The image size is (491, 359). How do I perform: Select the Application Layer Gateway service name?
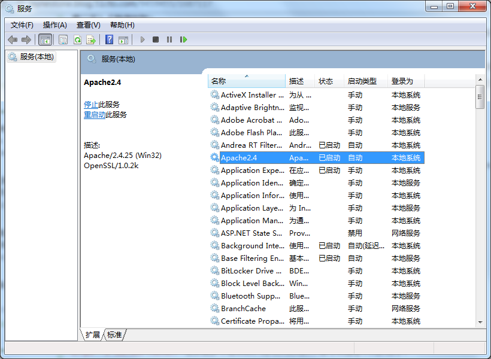click(252, 208)
